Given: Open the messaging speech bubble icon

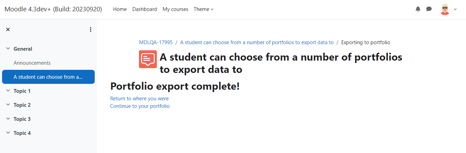Looking at the screenshot, I should (429, 9).
